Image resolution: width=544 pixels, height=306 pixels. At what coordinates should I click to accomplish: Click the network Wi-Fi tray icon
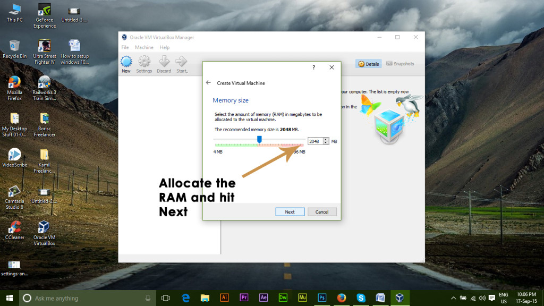click(x=473, y=298)
